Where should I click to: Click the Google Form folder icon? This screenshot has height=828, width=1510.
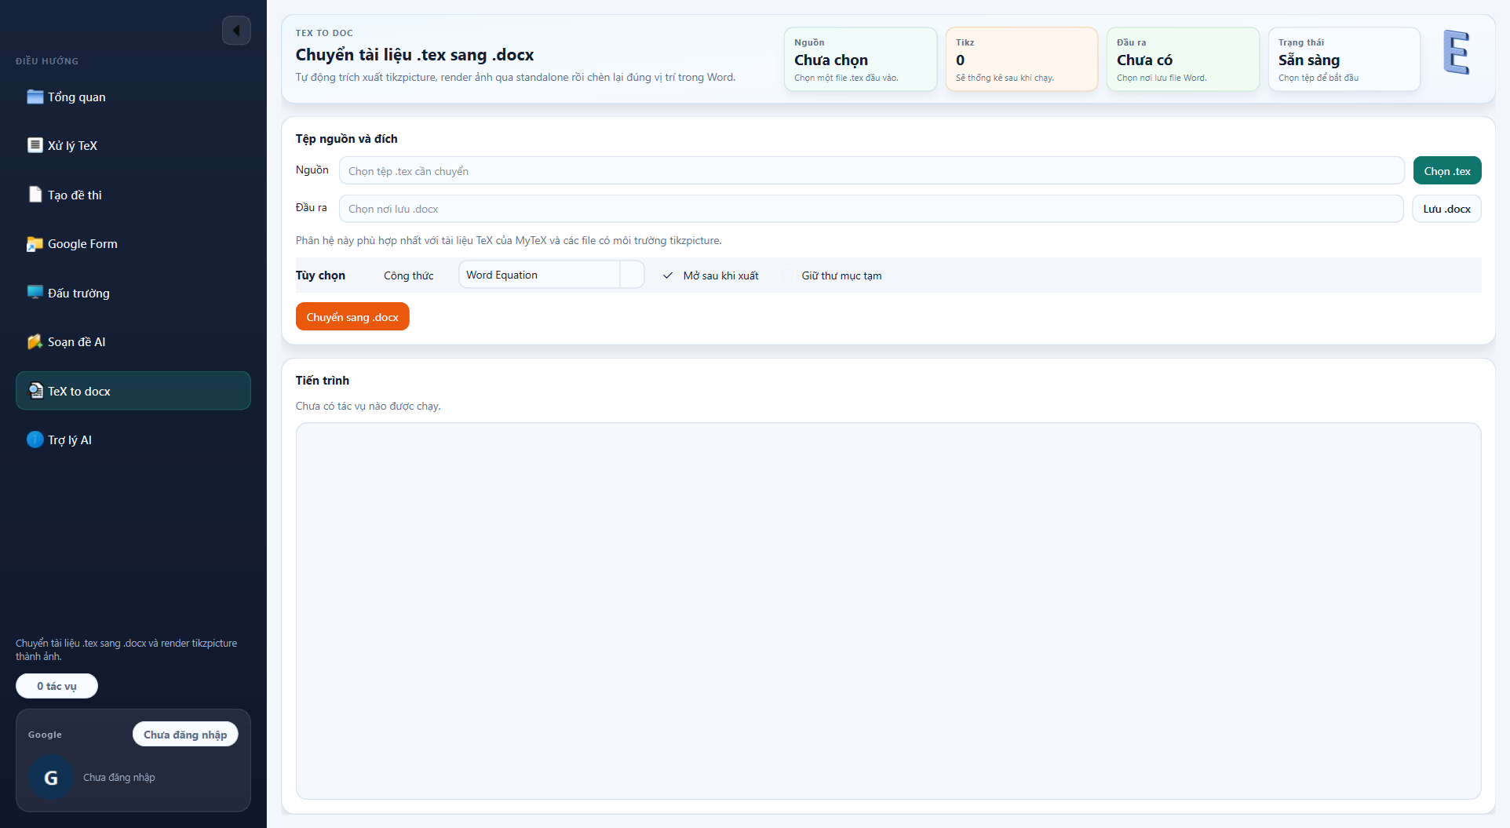click(x=35, y=243)
